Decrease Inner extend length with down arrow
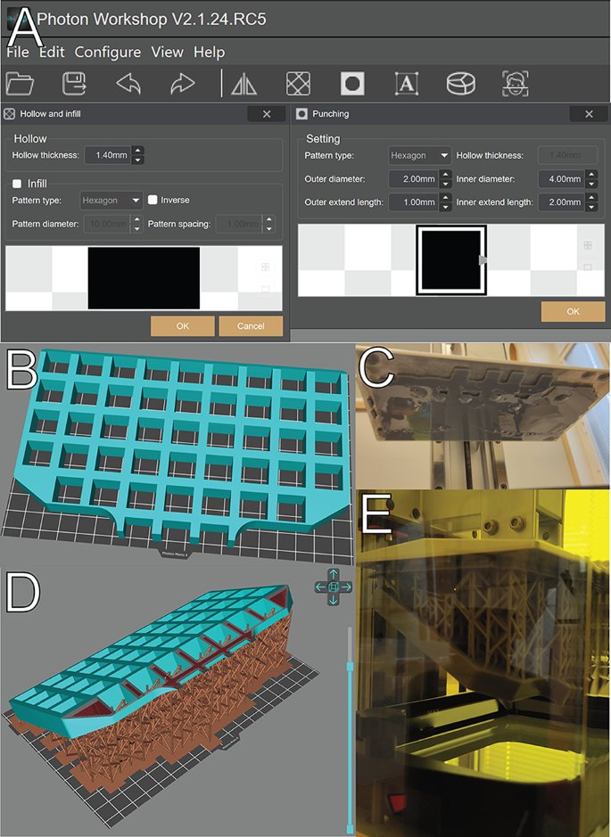Viewport: 611px width, 837px height. [x=591, y=207]
